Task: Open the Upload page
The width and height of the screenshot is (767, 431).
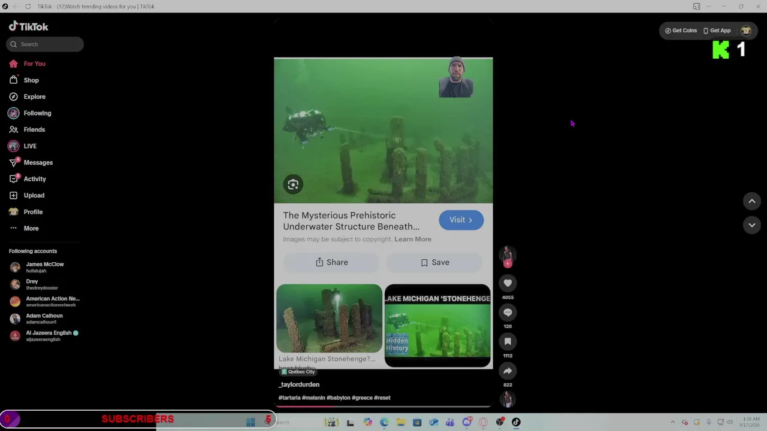Action: click(27, 195)
